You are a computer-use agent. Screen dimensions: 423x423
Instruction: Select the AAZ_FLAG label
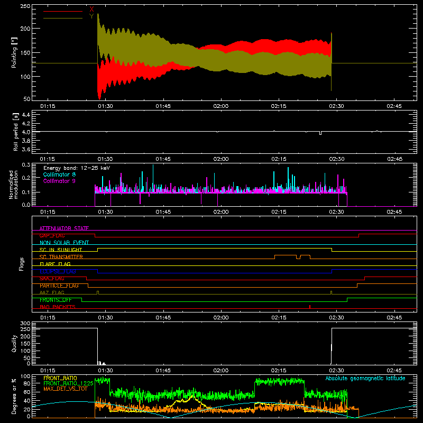[x=52, y=292]
